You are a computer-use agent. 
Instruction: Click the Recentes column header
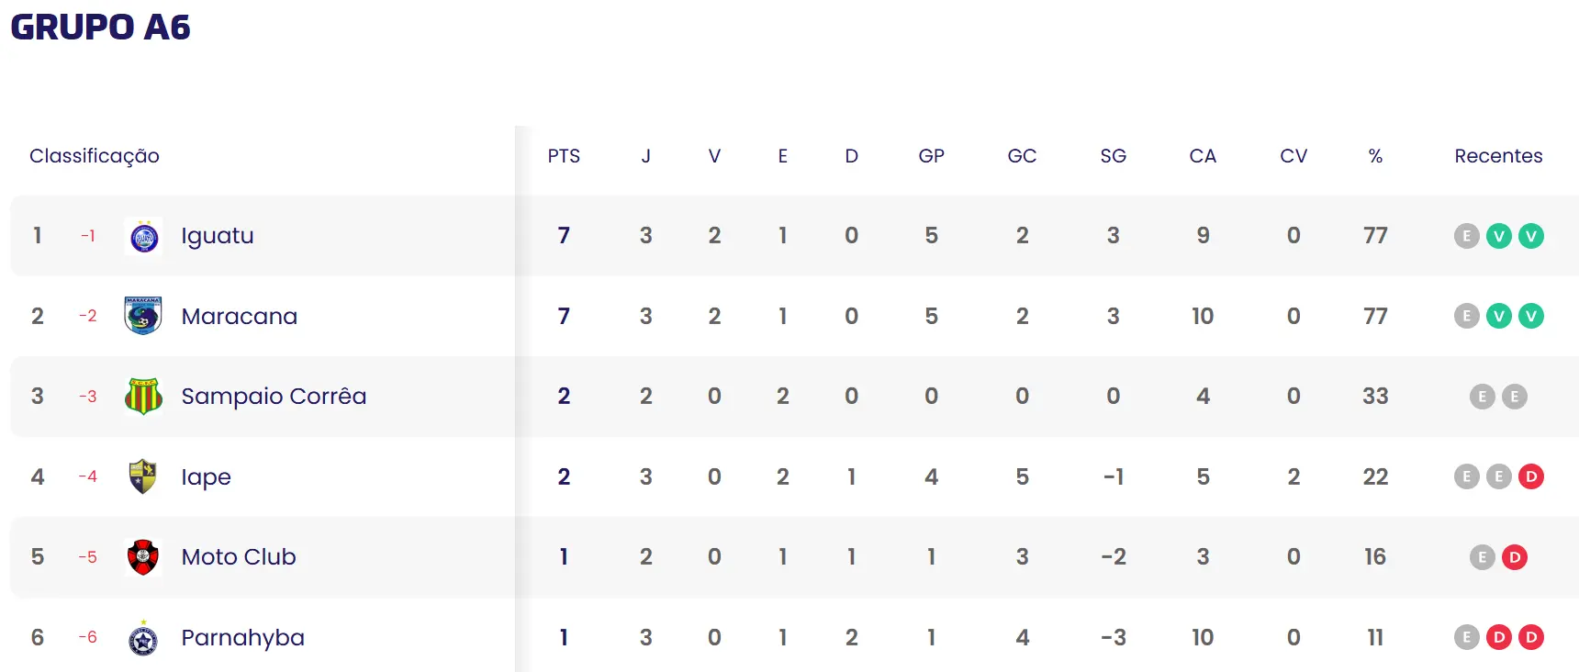(1498, 156)
